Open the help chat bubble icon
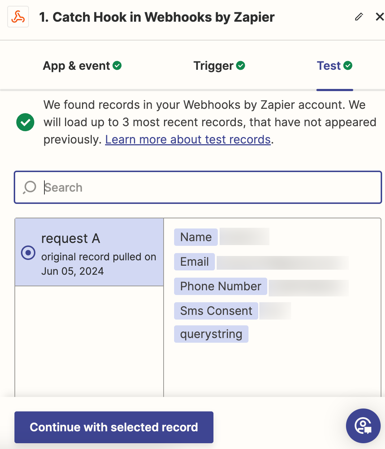The width and height of the screenshot is (385, 449). point(363,426)
